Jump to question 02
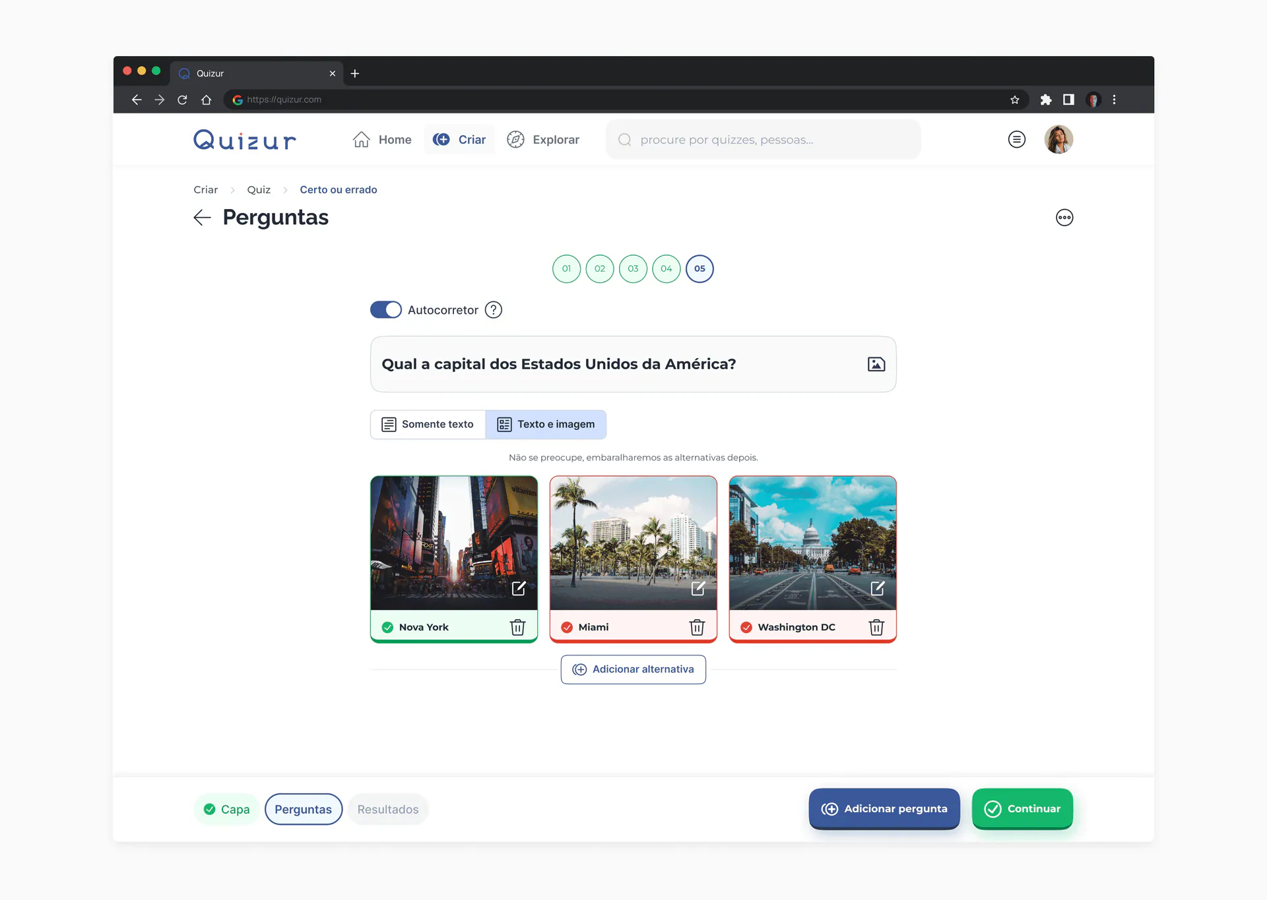Viewport: 1267px width, 900px height. [x=600, y=268]
